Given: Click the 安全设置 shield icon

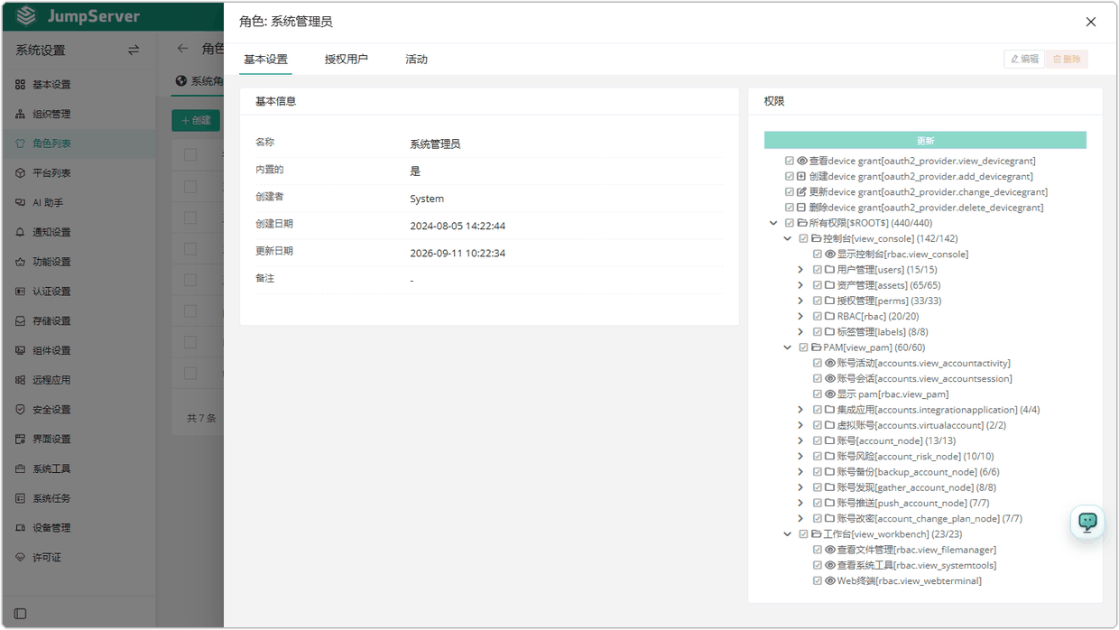Looking at the screenshot, I should point(20,410).
